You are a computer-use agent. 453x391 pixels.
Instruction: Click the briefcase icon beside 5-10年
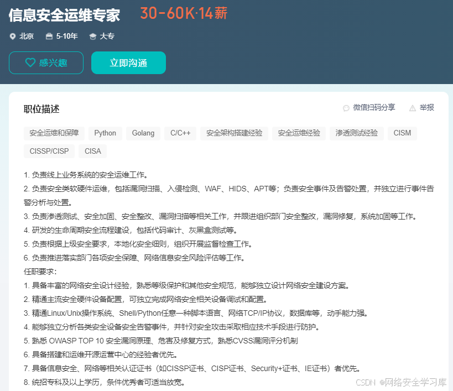coord(49,36)
